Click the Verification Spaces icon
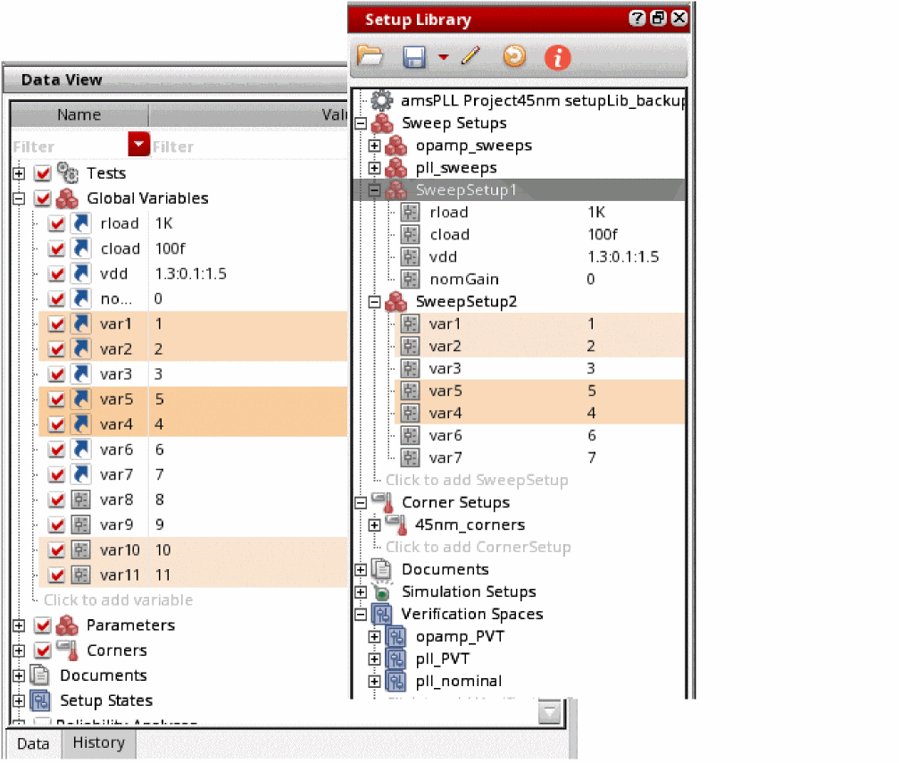The height and width of the screenshot is (763, 899). coord(382,614)
